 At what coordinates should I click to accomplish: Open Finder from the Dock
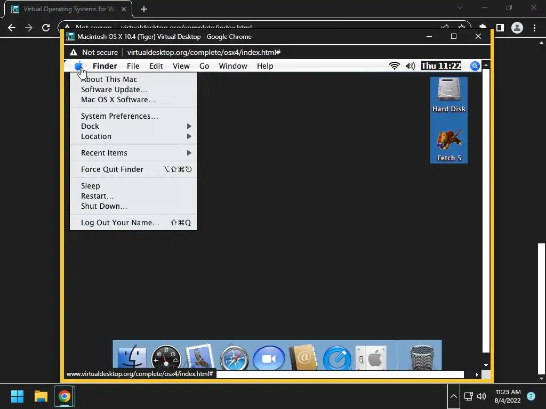pyautogui.click(x=132, y=357)
